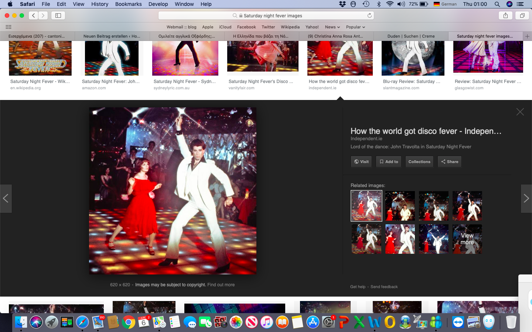Close the image preview panel with X
Image resolution: width=532 pixels, height=332 pixels.
pos(520,112)
